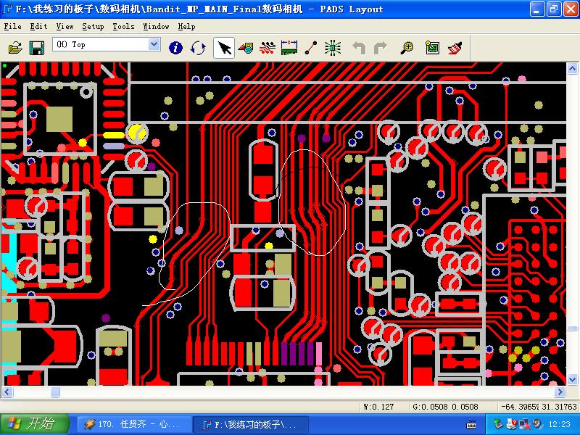
Task: Click the PADS Layout title bar app icon
Action: (x=7, y=9)
